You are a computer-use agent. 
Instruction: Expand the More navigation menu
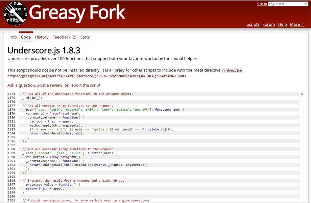click(x=297, y=24)
